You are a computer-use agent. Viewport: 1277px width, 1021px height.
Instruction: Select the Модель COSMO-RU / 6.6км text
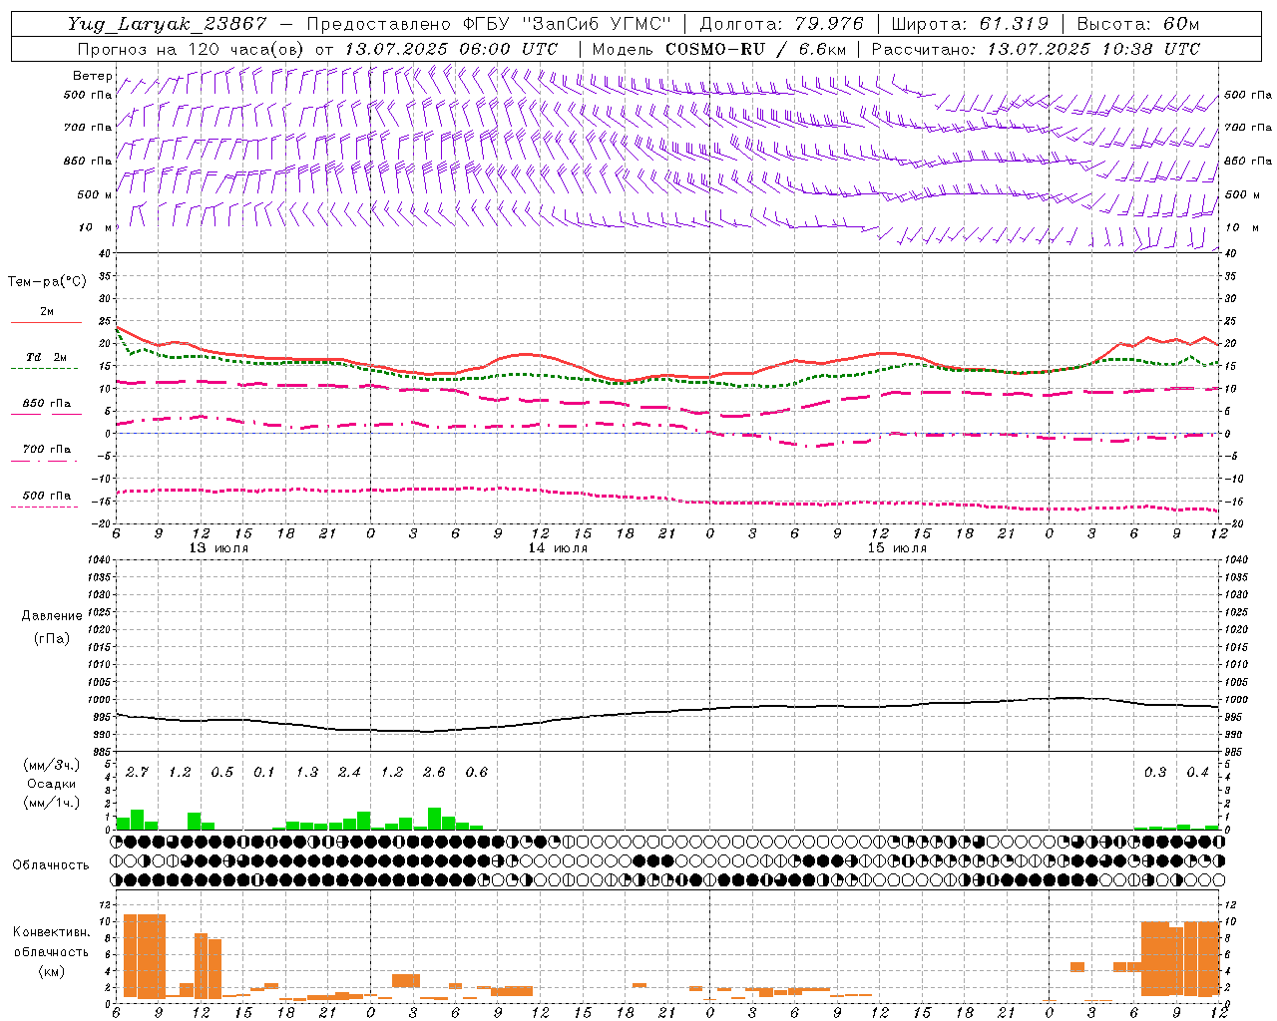pyautogui.click(x=718, y=49)
